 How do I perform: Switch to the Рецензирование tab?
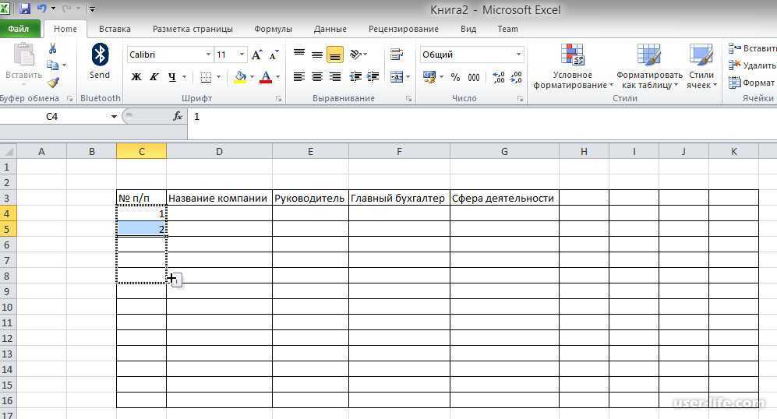click(x=404, y=29)
